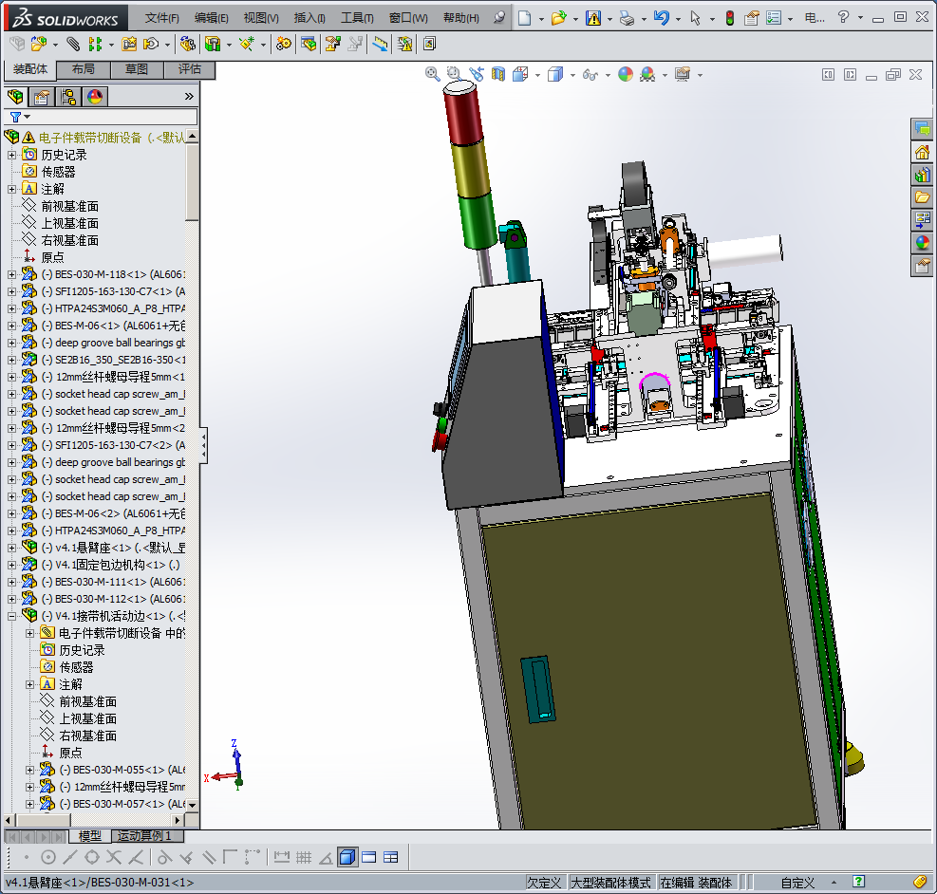Open SolidWorks Resources home icon in task pane
937x894 pixels.
coord(922,153)
